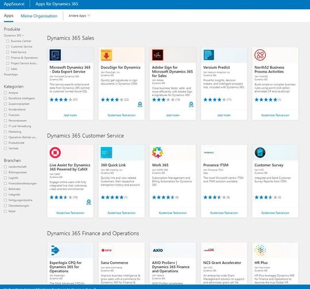Viewport: 310px width, 289px height.
Task: Open the Work 365 colorful icon
Action: coord(157,153)
